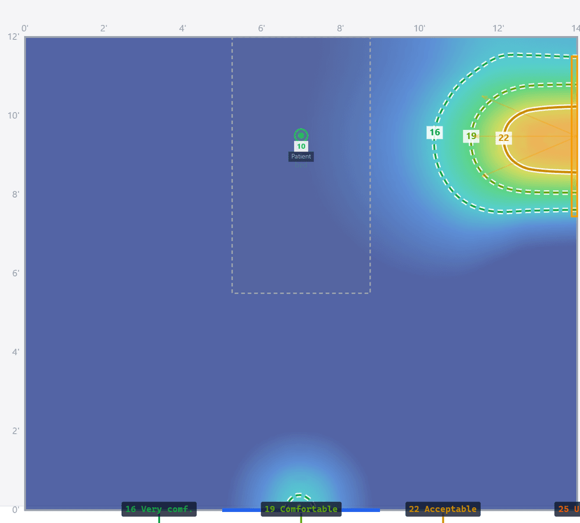The height and width of the screenshot is (523, 580).
Task: Click the 19 contour label
Action: pos(471,136)
